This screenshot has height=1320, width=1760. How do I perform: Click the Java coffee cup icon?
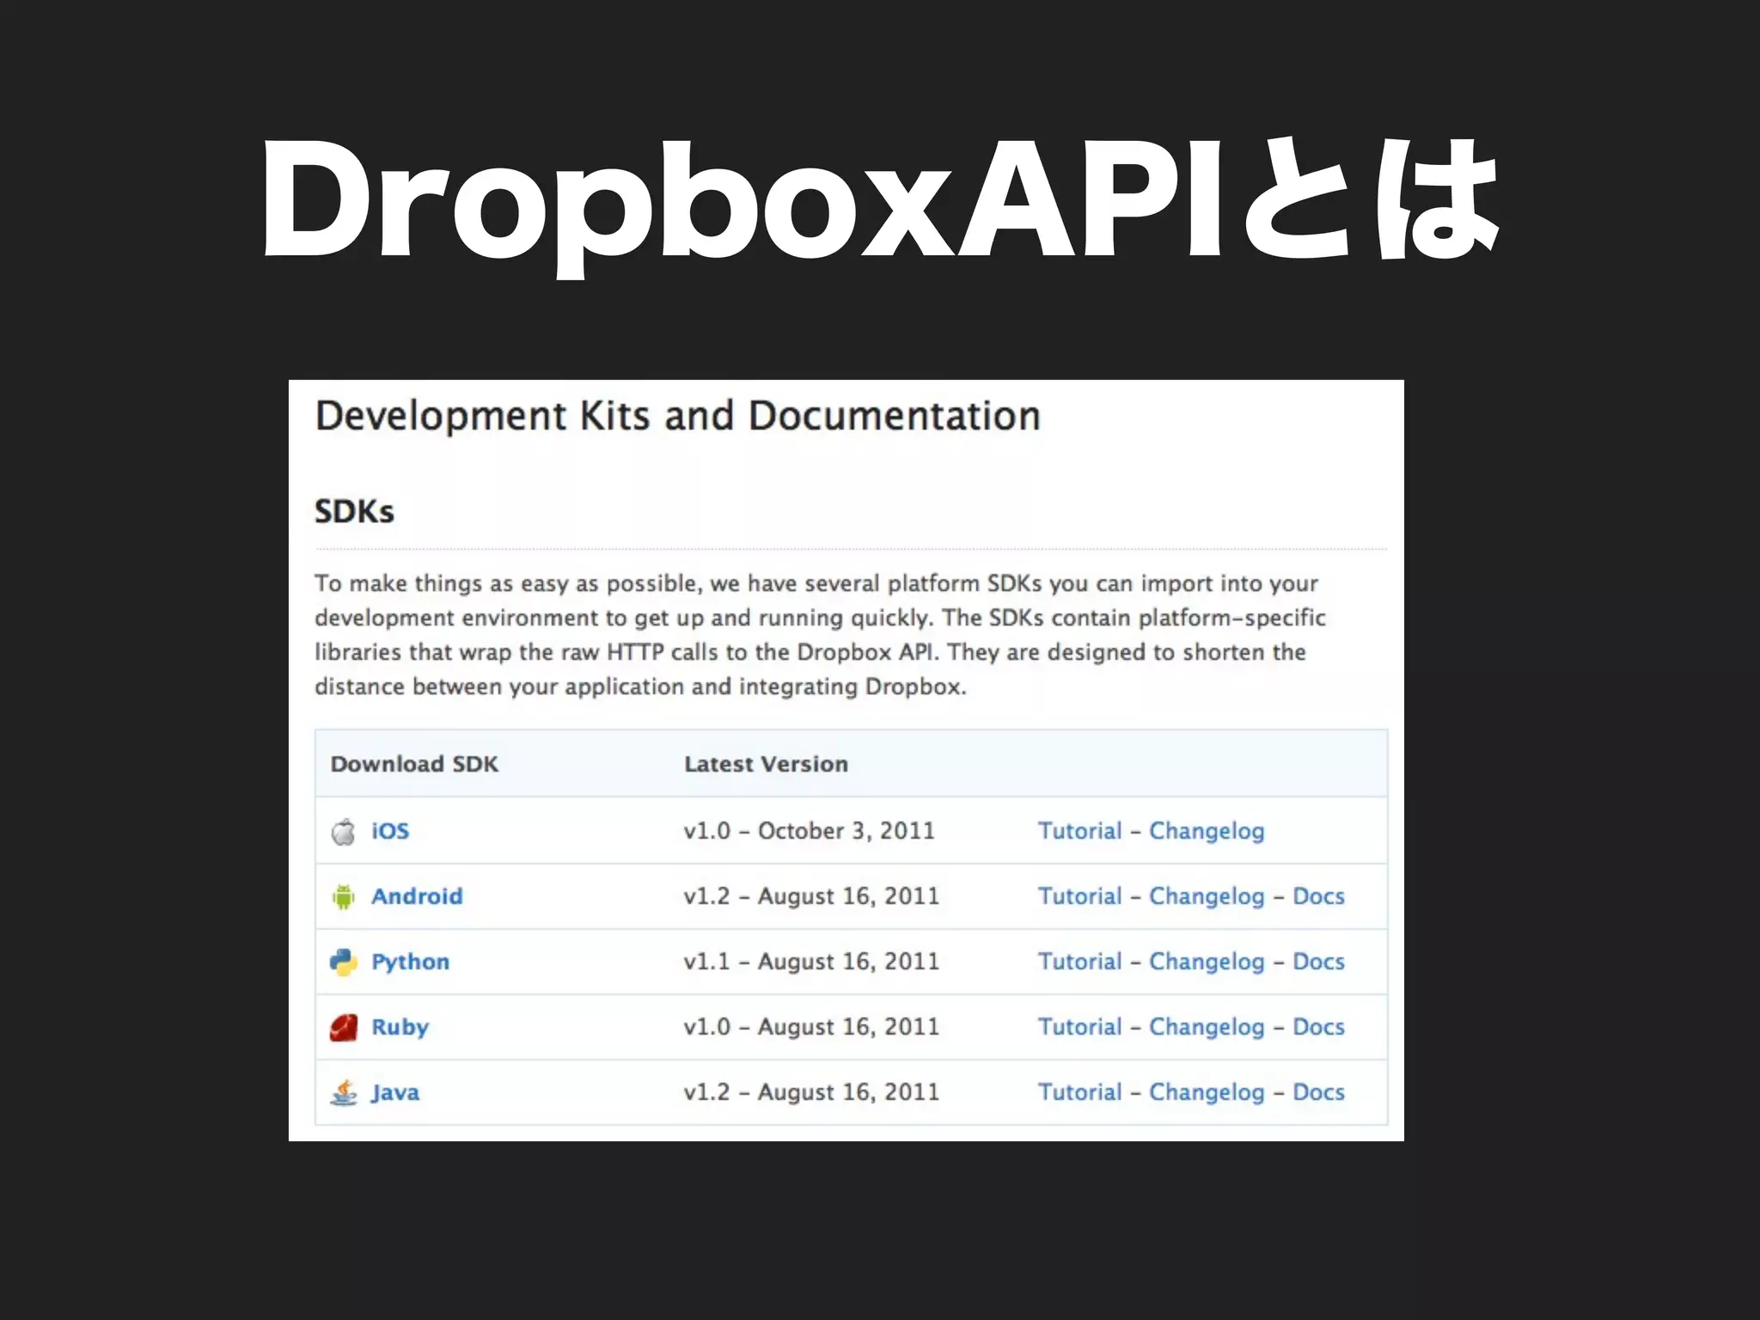343,1092
